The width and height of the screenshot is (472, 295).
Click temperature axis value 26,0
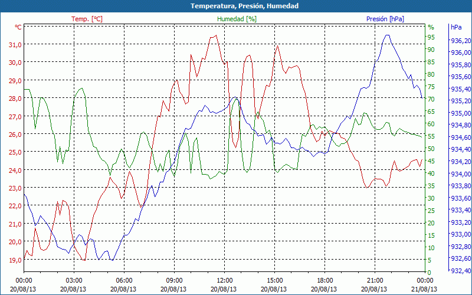pyautogui.click(x=15, y=134)
